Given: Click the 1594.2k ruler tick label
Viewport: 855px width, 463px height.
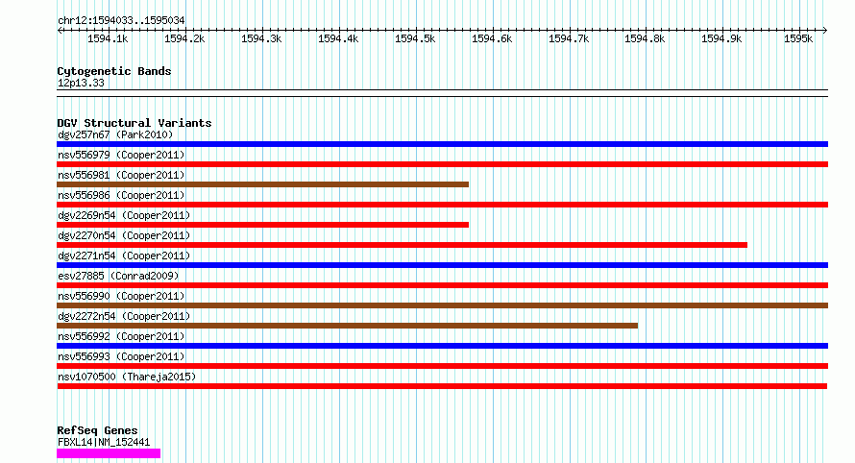Looking at the screenshot, I should [x=184, y=38].
